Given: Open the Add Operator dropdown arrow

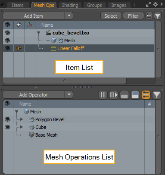Looking at the screenshot, I should pos(69,94).
